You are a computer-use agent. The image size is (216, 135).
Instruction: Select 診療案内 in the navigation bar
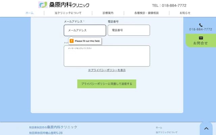click(108, 13)
